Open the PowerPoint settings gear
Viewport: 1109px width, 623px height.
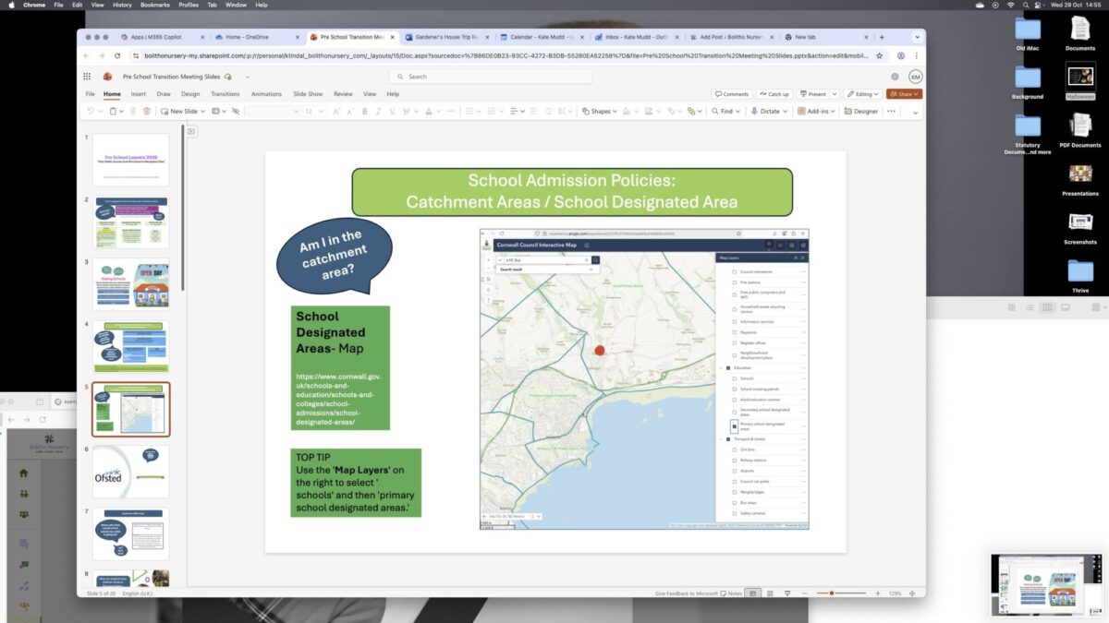pyautogui.click(x=895, y=77)
